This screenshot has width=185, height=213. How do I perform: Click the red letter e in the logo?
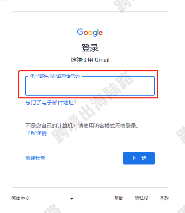[101, 33]
